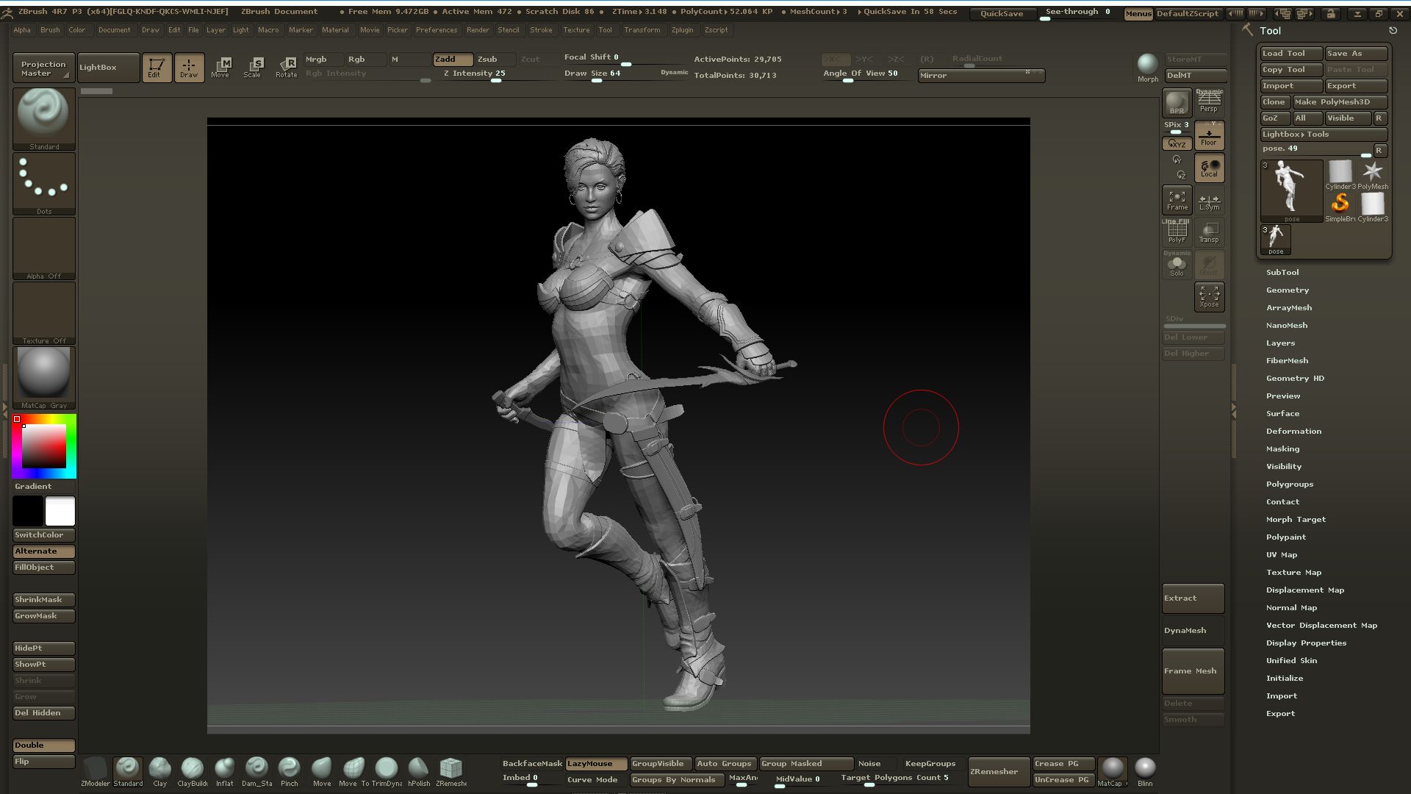Select the ClayBuildup brush icon

pyautogui.click(x=192, y=770)
